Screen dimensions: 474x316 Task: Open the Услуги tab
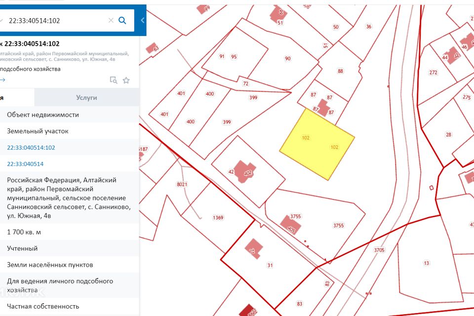click(x=86, y=97)
